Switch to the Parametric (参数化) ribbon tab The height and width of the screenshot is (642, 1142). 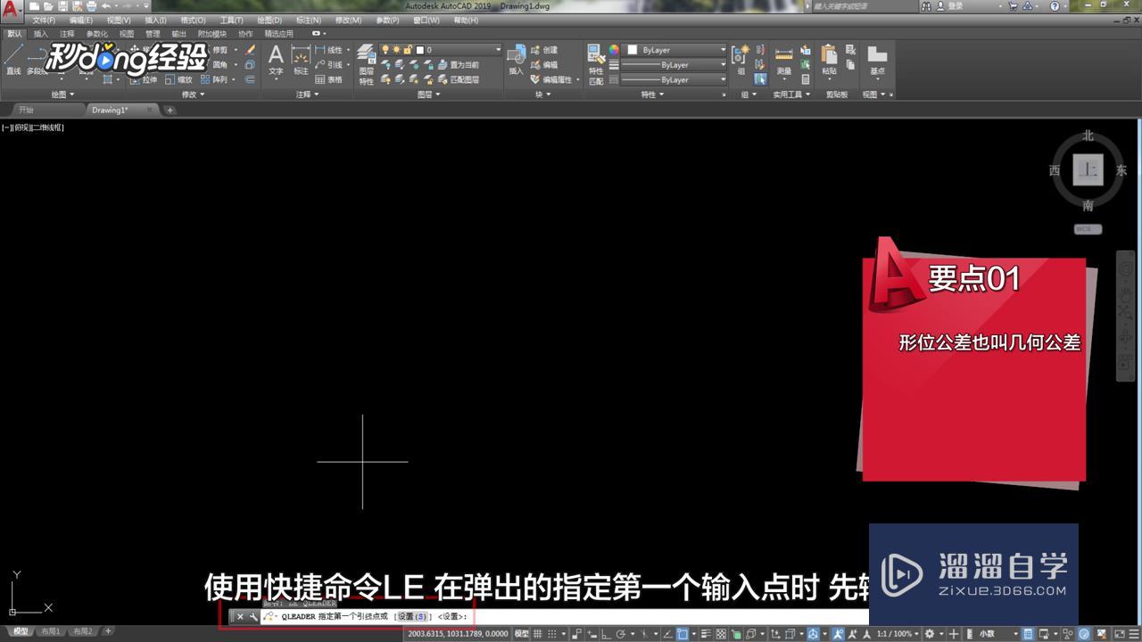pyautogui.click(x=97, y=34)
